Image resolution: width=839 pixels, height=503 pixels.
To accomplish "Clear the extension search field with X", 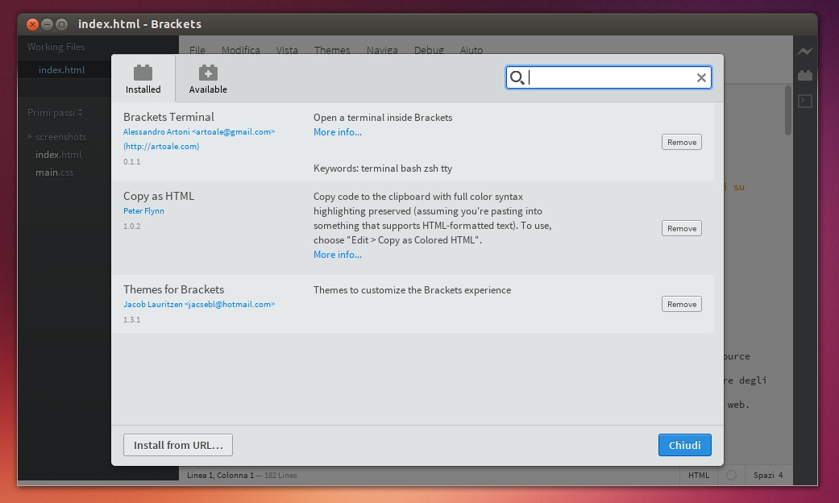I will 701,77.
